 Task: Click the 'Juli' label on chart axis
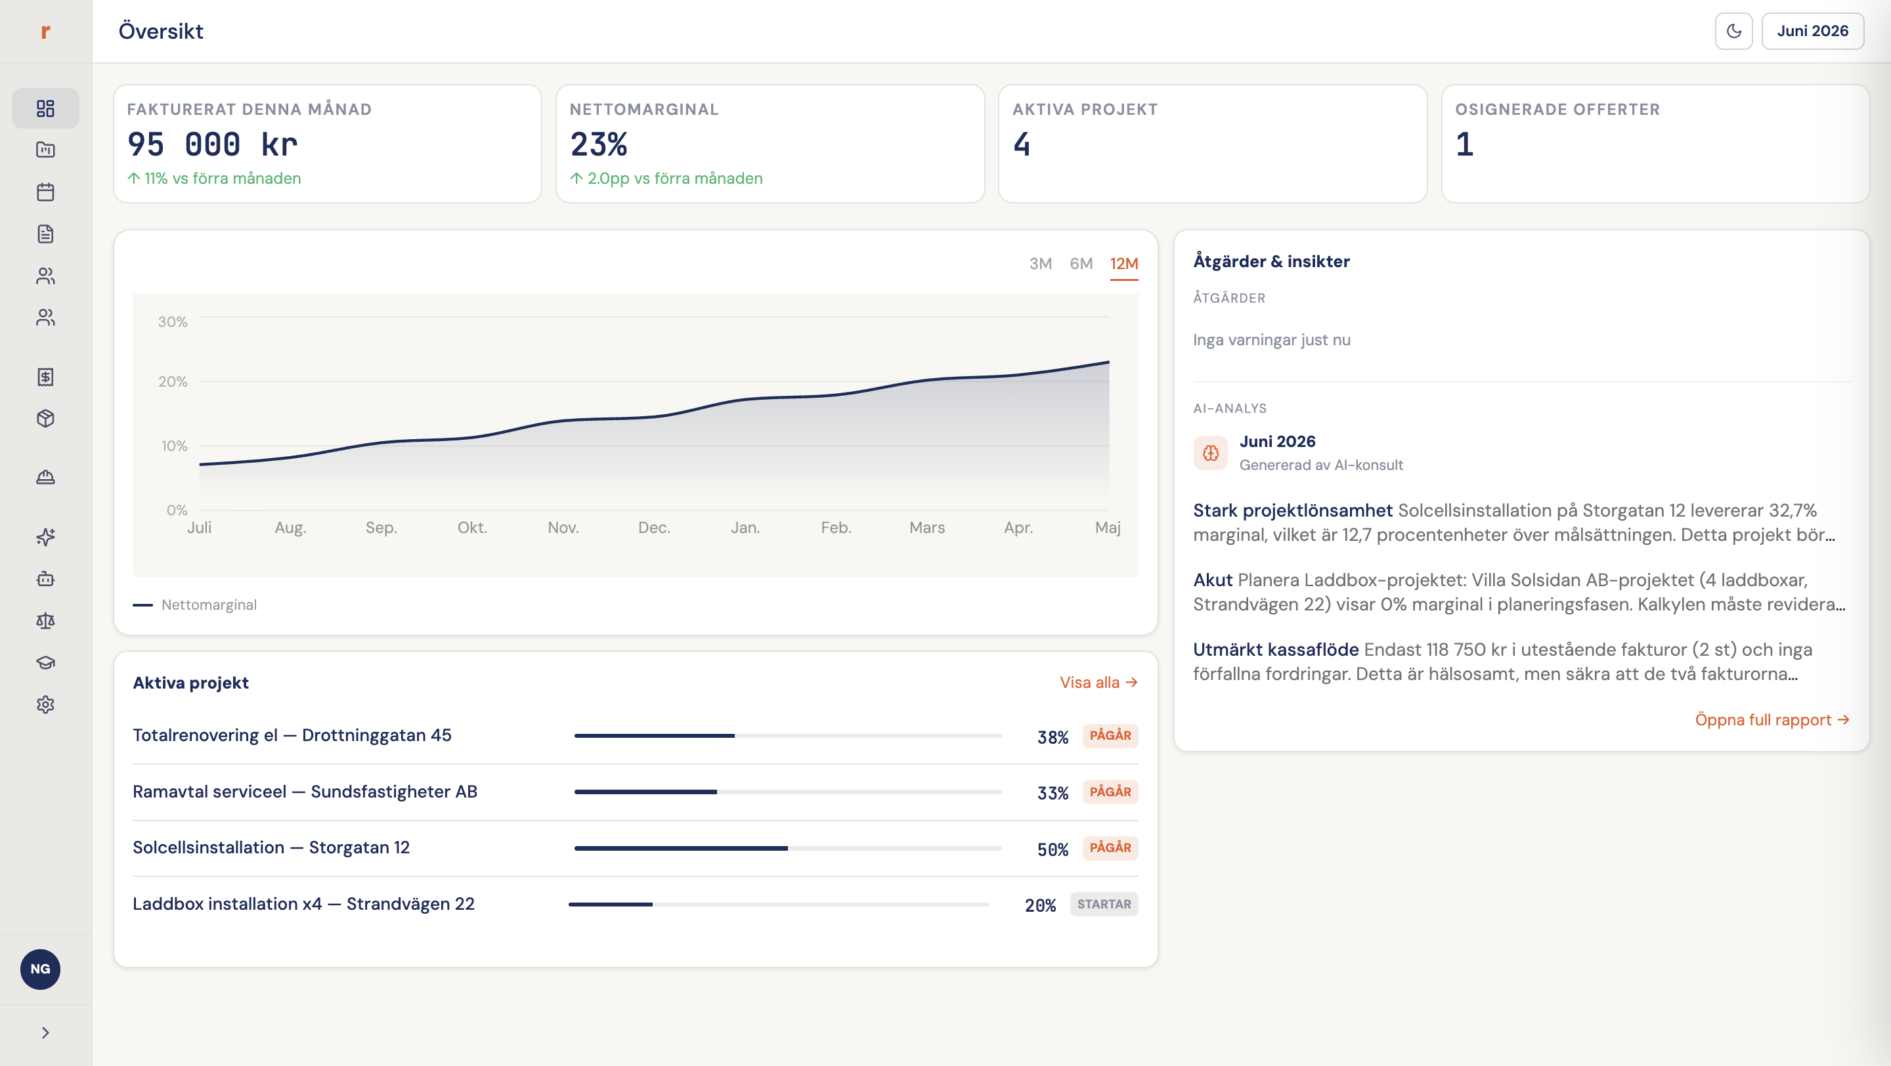pos(199,528)
